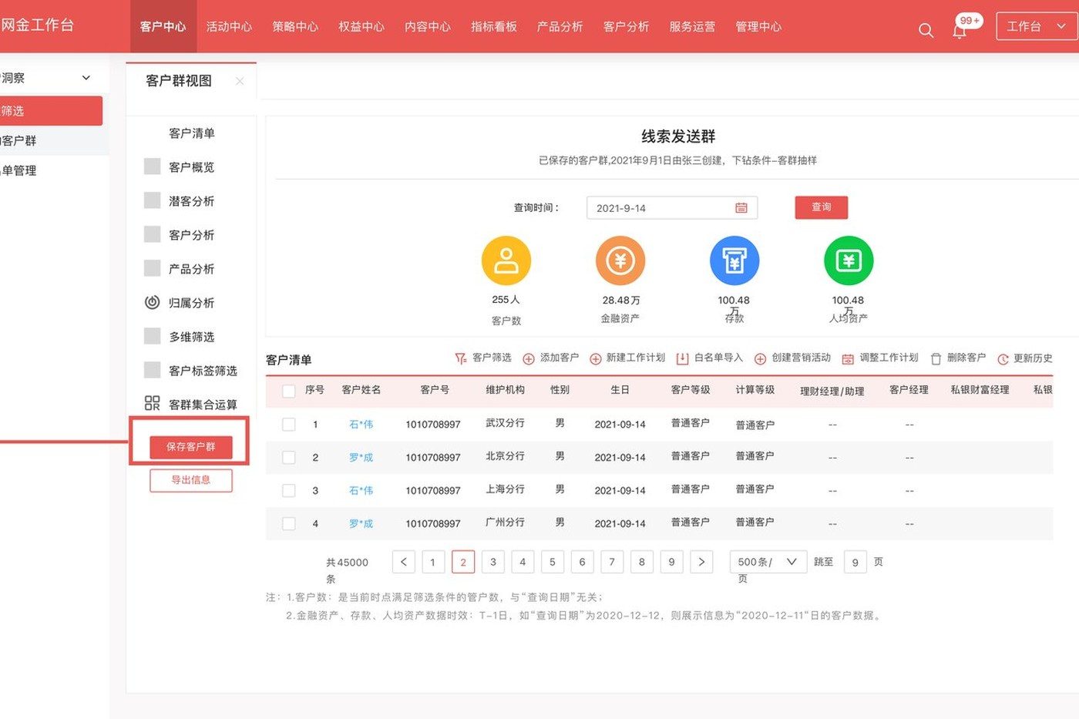1079x719 pixels.
Task: Go to next page with right arrow
Action: click(701, 562)
